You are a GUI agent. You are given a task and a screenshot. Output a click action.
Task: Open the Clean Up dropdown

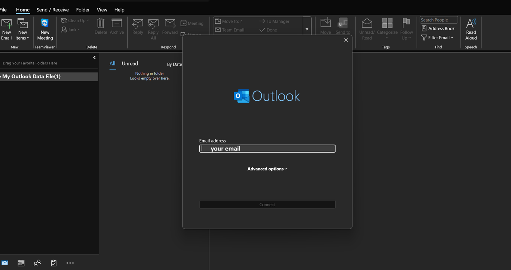(x=75, y=20)
